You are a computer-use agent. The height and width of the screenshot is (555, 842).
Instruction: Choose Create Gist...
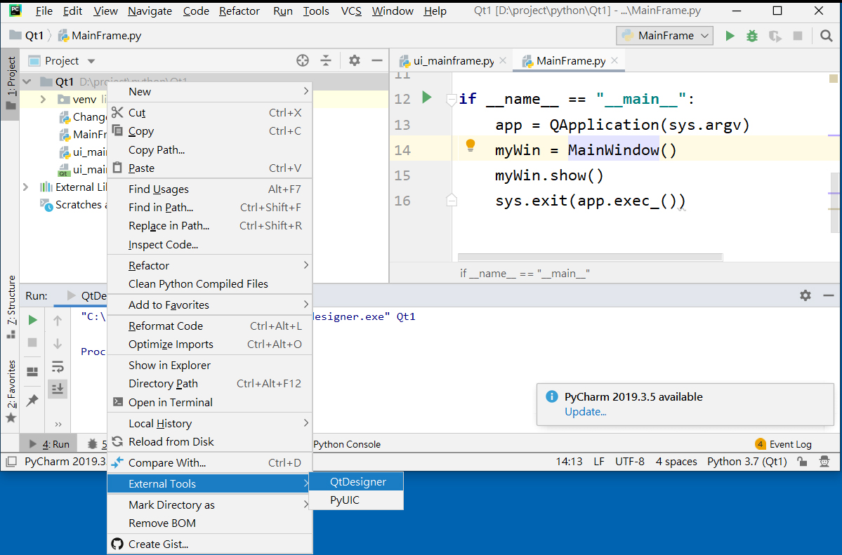(x=209, y=544)
